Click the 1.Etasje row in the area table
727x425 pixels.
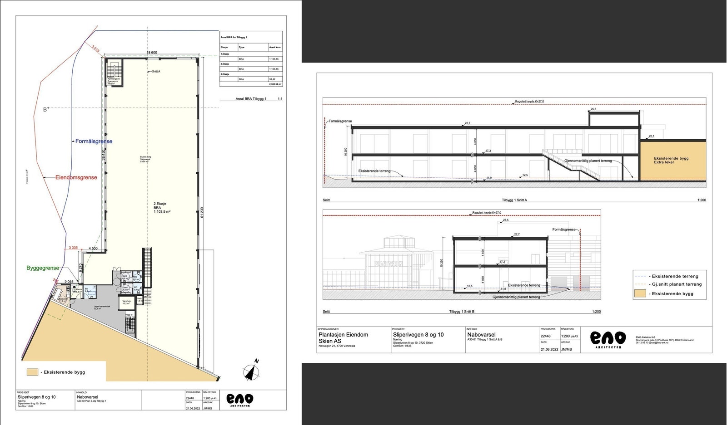tap(251, 54)
